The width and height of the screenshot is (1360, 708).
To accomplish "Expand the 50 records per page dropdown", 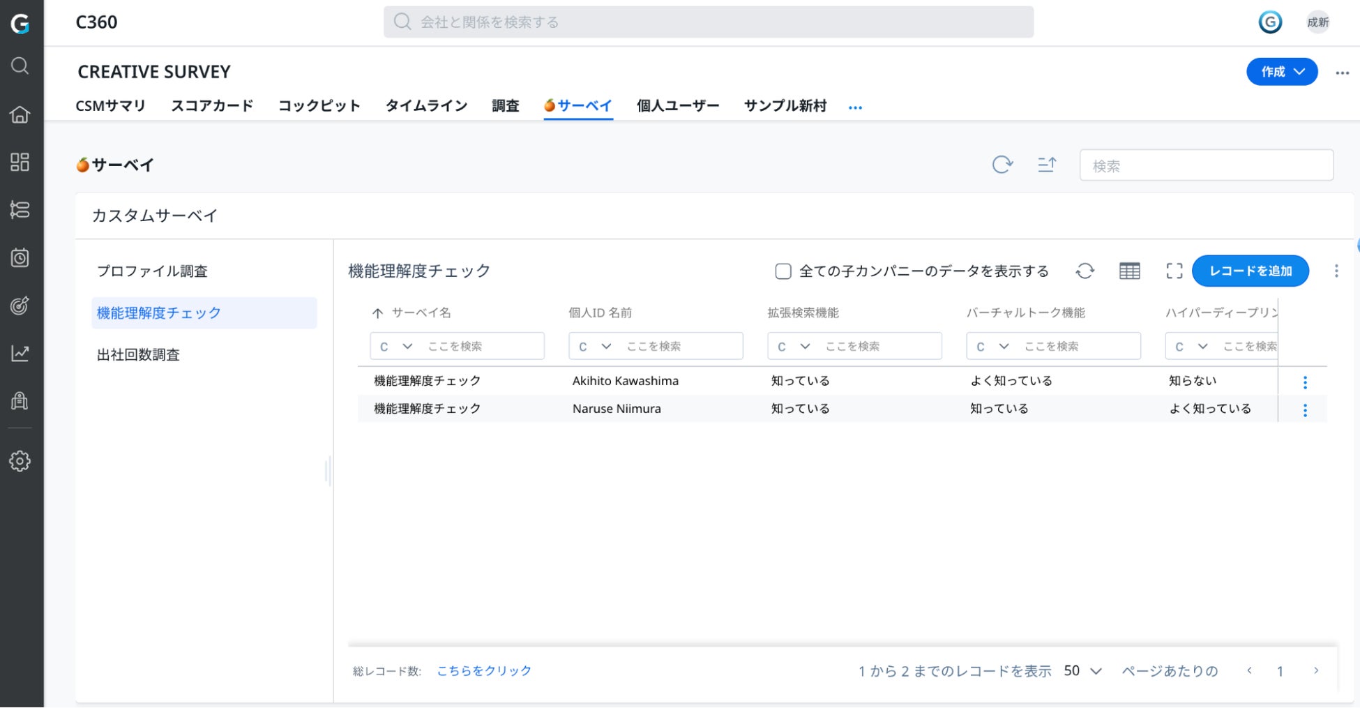I will tap(1082, 671).
